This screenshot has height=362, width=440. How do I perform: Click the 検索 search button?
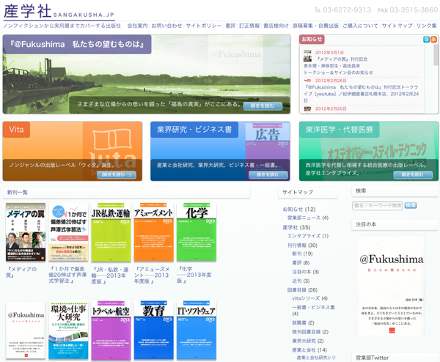(x=411, y=205)
